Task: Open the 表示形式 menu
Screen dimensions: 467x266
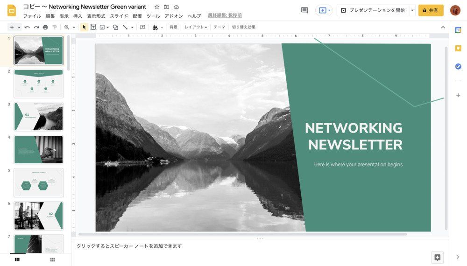Action: [96, 16]
